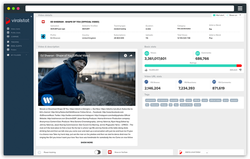The height and width of the screenshot is (159, 250).
Task: Click the ViralStat logo
Action: [x=18, y=21]
